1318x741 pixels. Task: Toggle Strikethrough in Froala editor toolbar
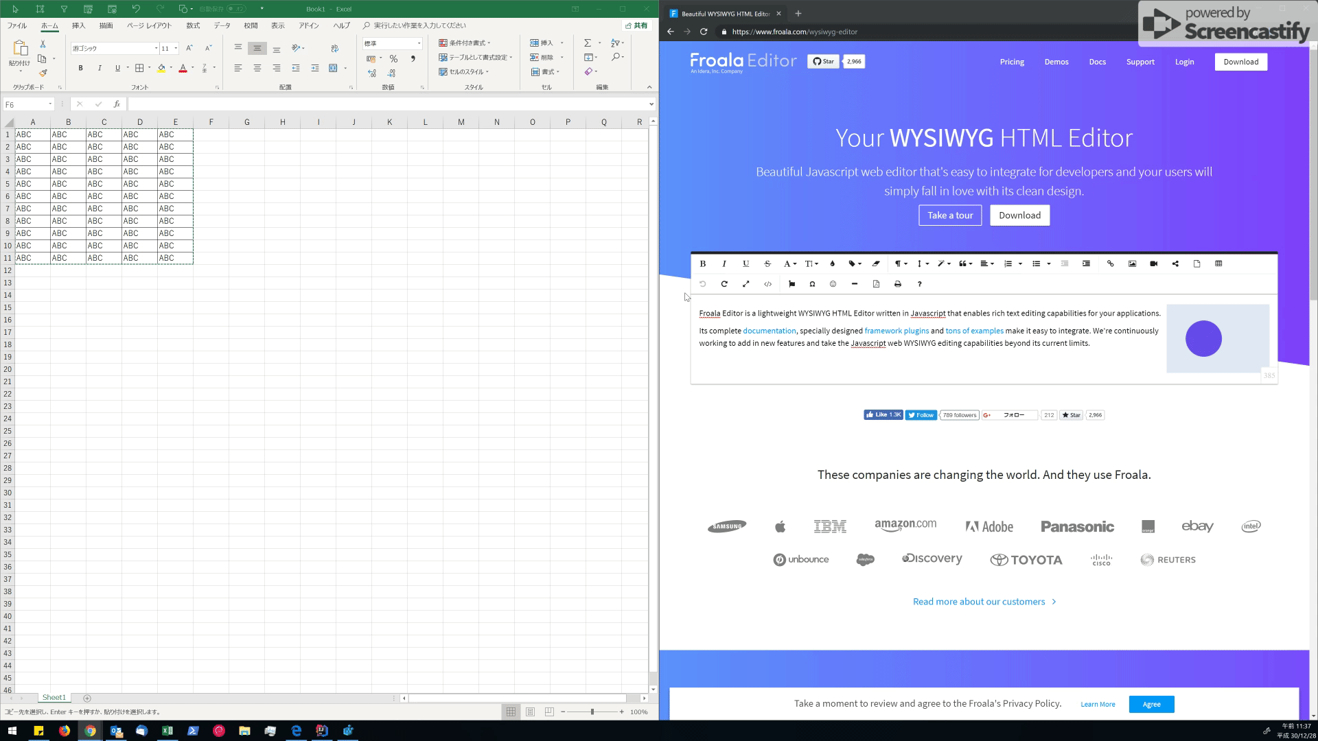(x=767, y=263)
